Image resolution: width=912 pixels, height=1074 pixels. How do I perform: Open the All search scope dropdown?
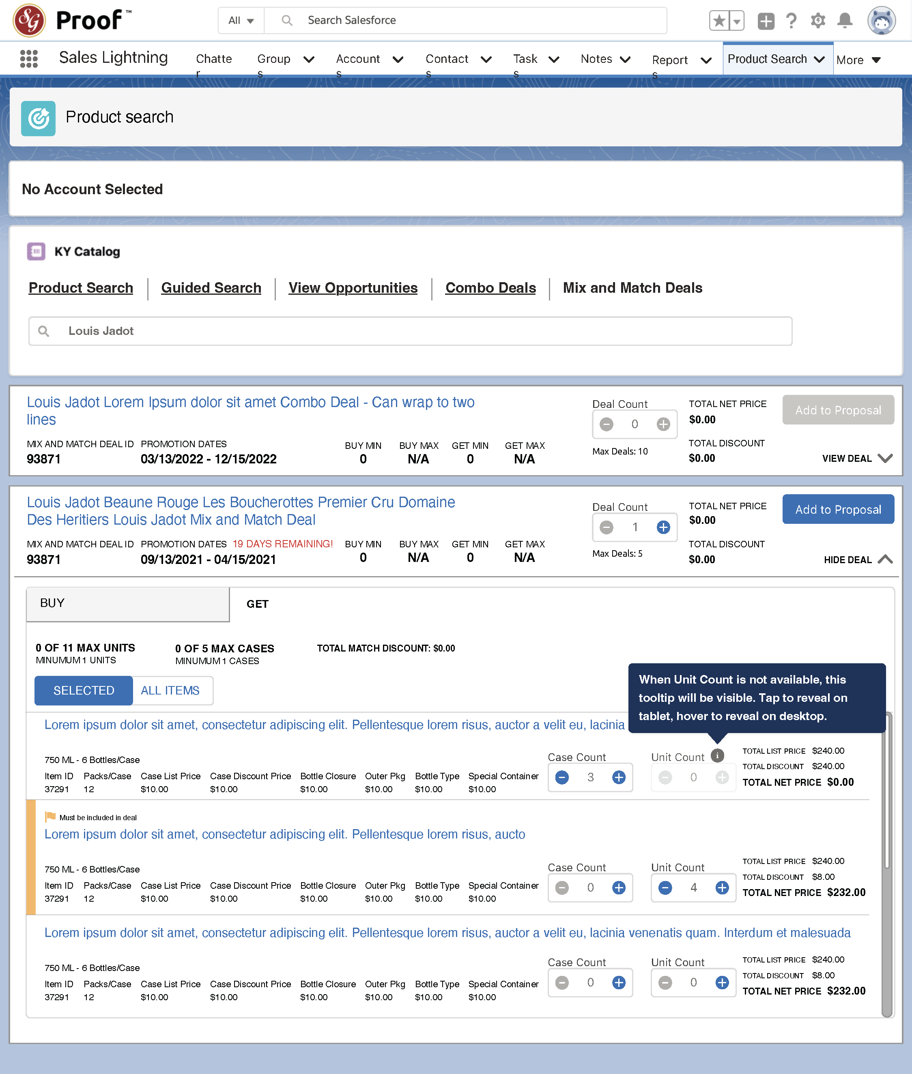pyautogui.click(x=241, y=21)
